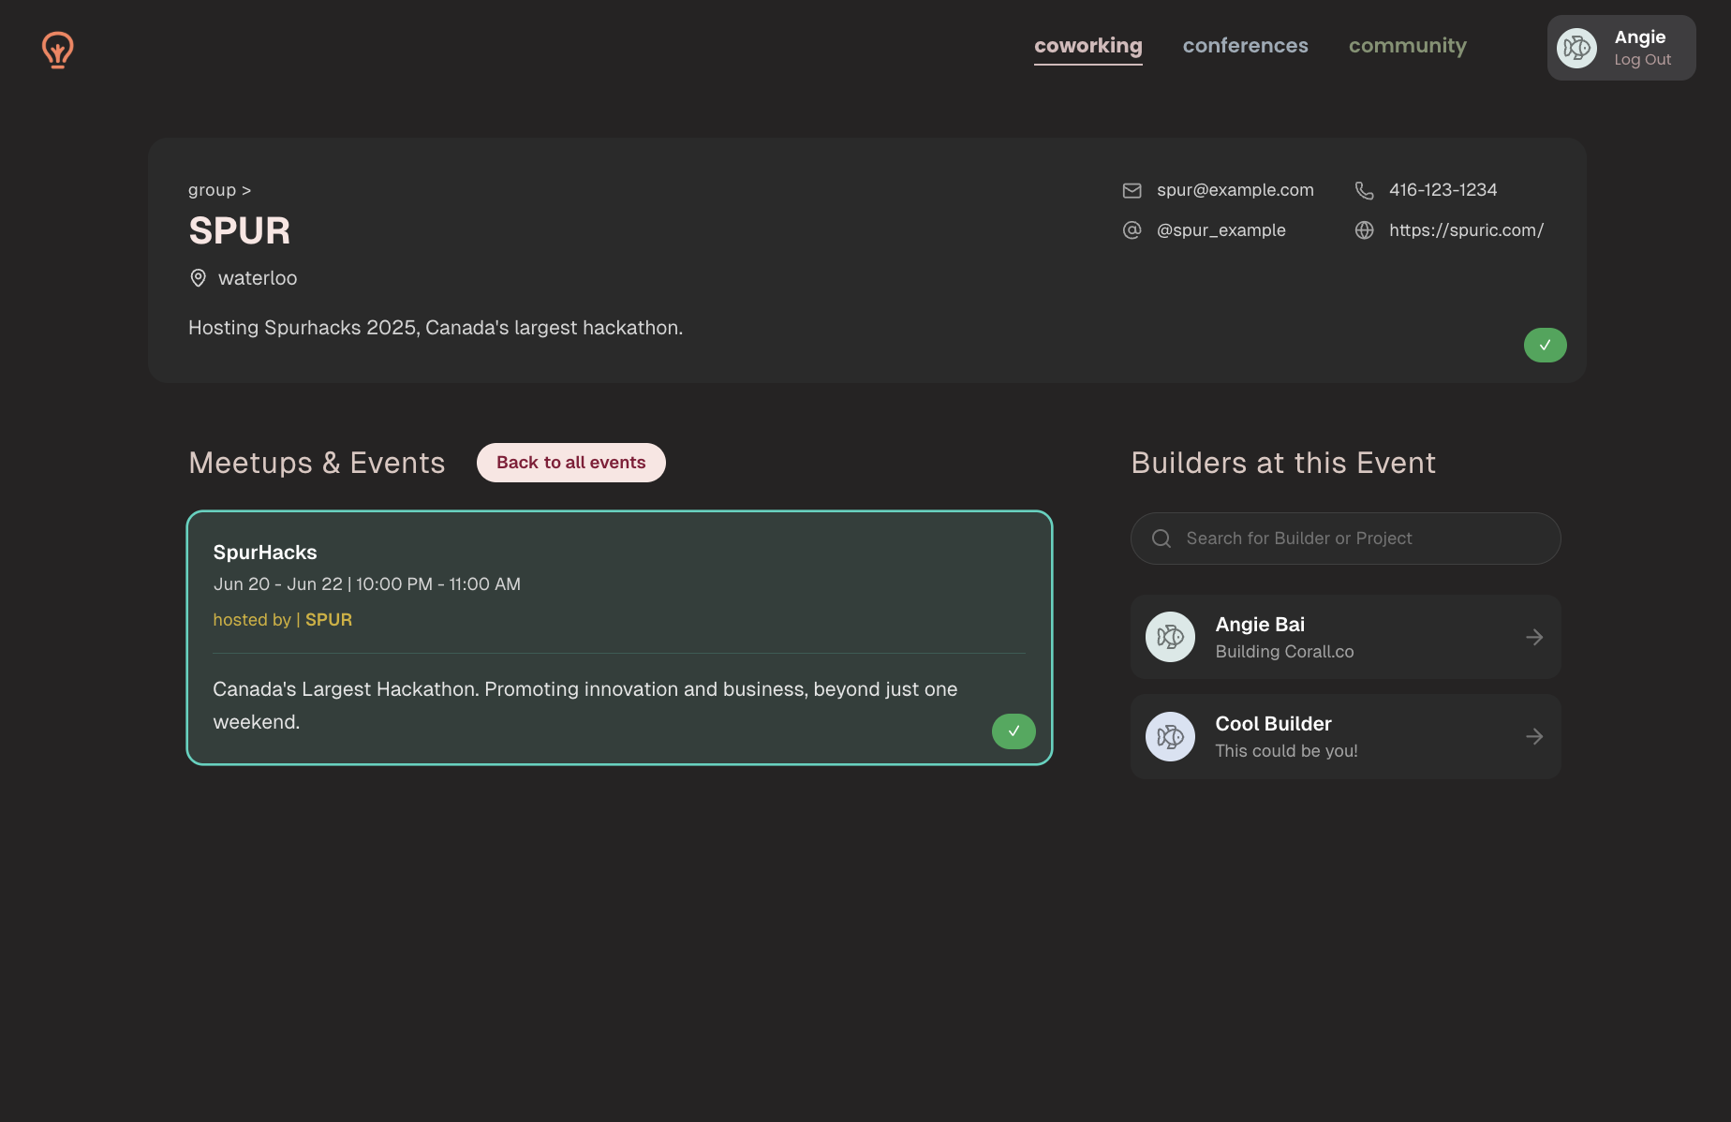The image size is (1731, 1122).
Task: Click the group breadcrumb link
Action: pos(219,190)
